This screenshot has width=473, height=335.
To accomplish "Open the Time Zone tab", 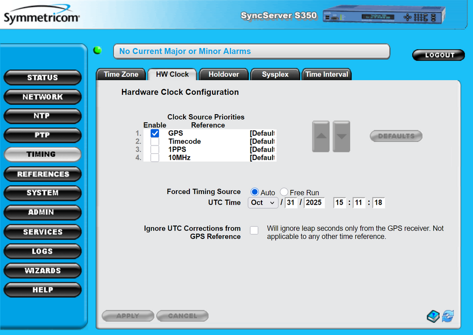I will [x=121, y=74].
